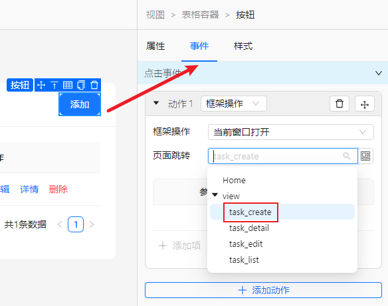
Task: Collapse the 动作 1 triangle
Action: [156, 103]
